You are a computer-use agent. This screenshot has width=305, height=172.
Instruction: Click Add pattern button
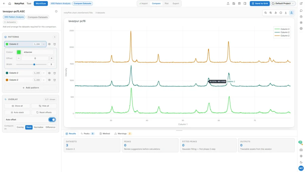point(31,88)
